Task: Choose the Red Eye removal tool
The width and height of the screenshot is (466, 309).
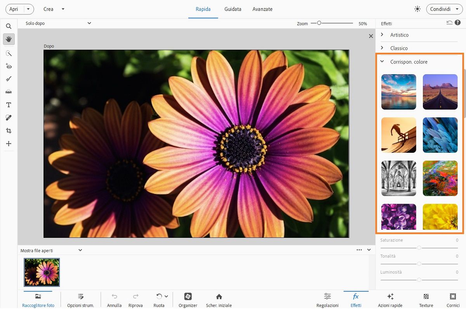Action: [9, 66]
